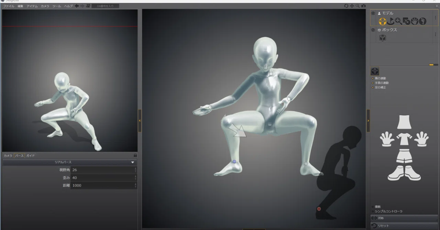Click the skirt clothing silhouette
Image resolution: width=440 pixels, height=230 pixels.
tap(404, 122)
